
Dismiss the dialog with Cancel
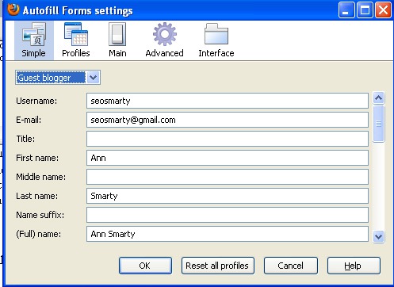(x=291, y=266)
